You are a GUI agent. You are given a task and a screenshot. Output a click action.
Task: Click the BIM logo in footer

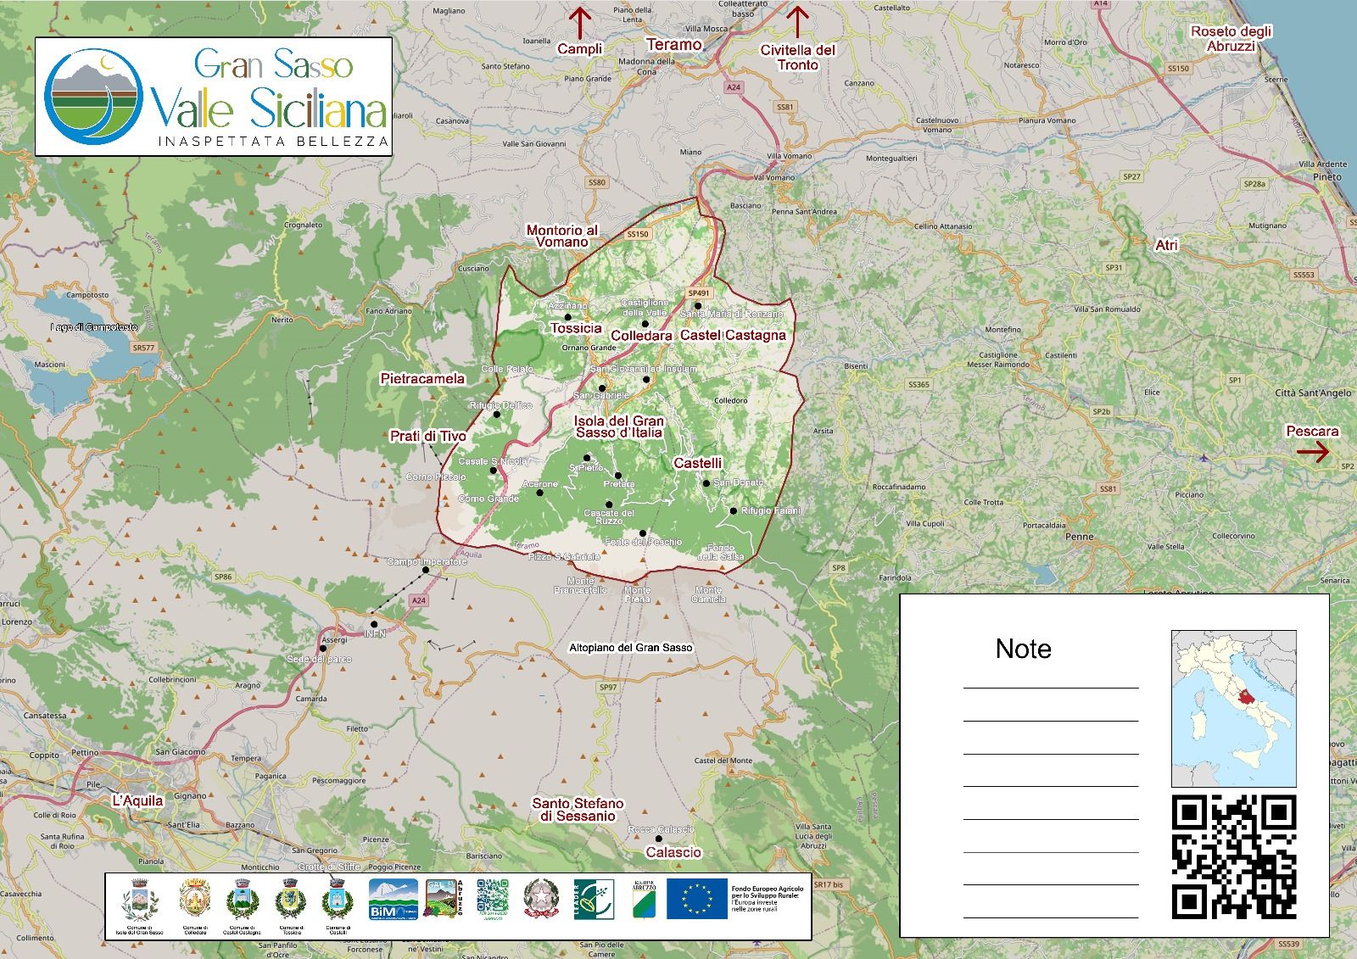(393, 900)
